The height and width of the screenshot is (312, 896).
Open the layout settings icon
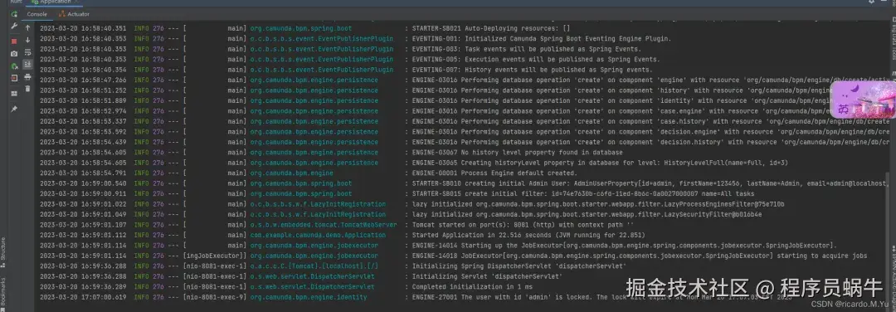click(x=14, y=93)
